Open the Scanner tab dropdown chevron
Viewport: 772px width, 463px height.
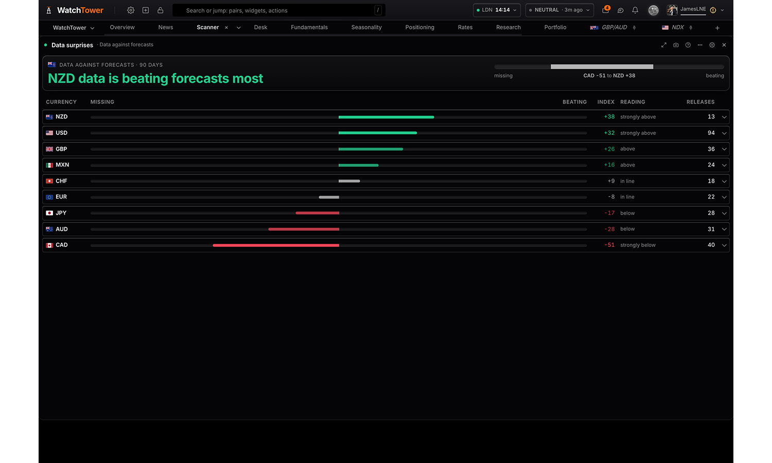pyautogui.click(x=239, y=28)
